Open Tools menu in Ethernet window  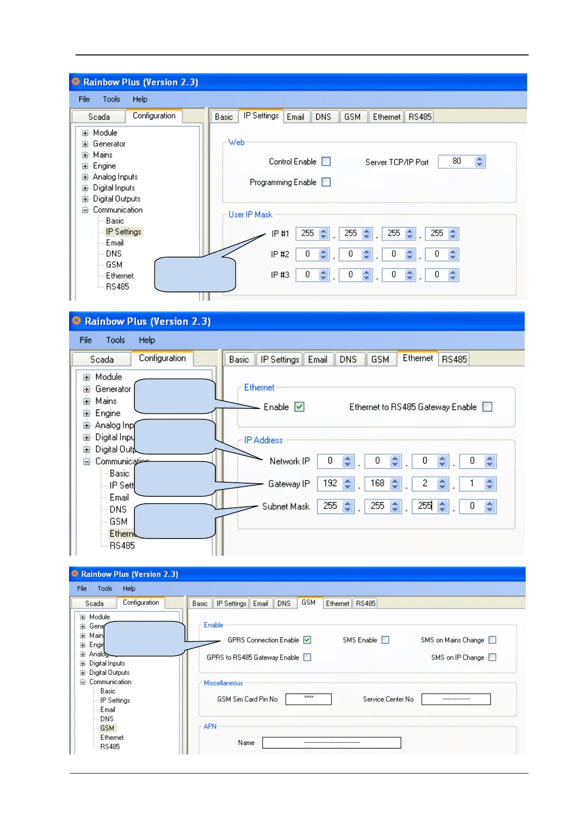point(116,340)
